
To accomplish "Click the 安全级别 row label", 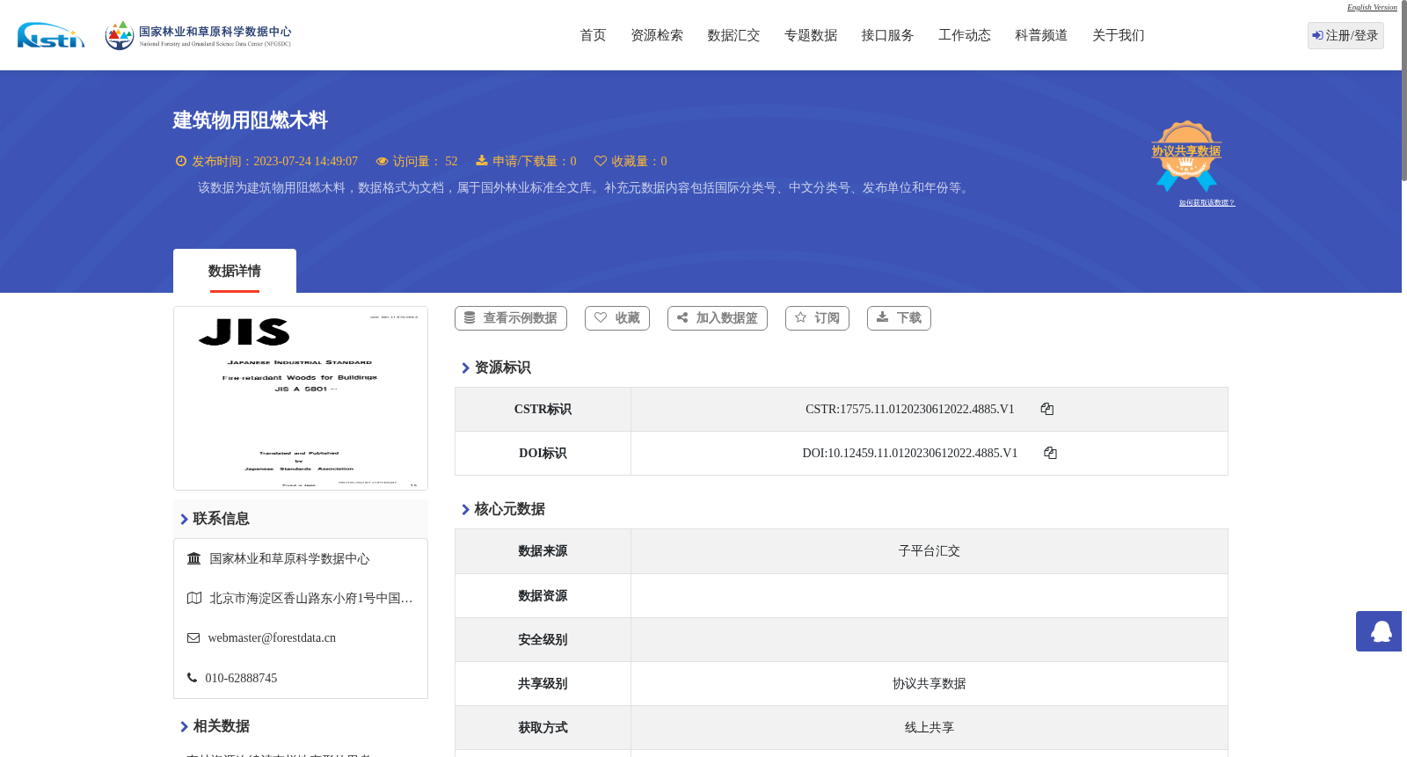I will pyautogui.click(x=543, y=639).
